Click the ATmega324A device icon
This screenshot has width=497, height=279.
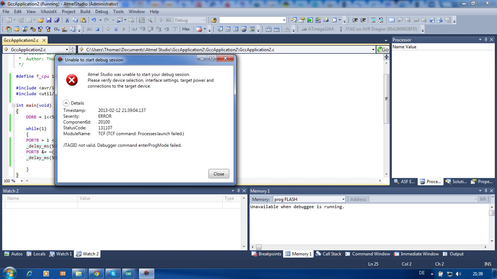point(317,29)
